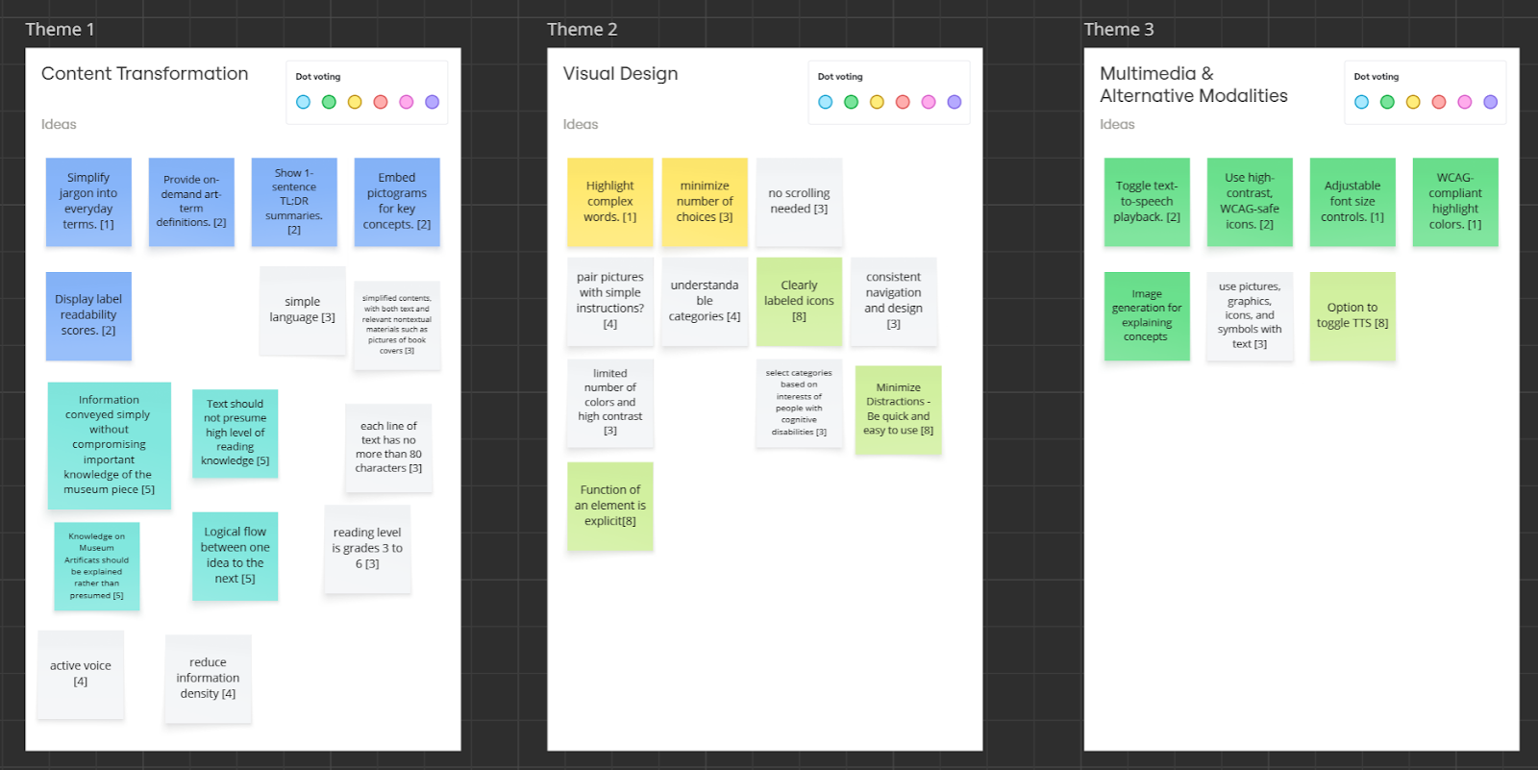Select the Theme 2 frame title

pyautogui.click(x=582, y=30)
